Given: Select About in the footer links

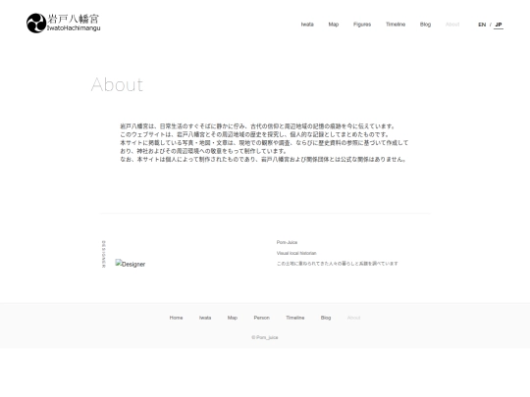Looking at the screenshot, I should point(353,318).
